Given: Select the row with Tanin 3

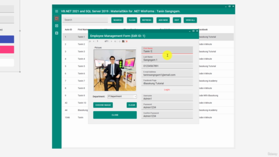Looking at the screenshot, I should (148, 51).
